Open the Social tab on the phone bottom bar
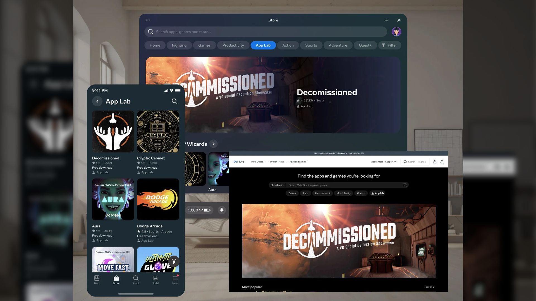Viewport: 536px width, 301px height. coord(155,280)
